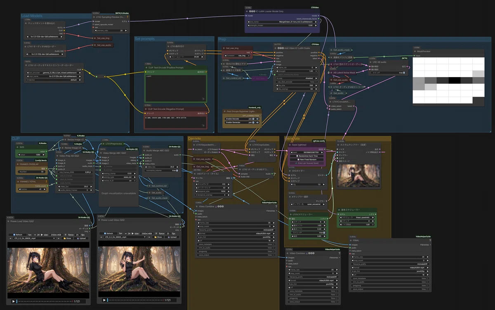Decrease cfg value with left arrow
Image resolution: width=495 pixels, height=310 pixels.
pos(291,184)
